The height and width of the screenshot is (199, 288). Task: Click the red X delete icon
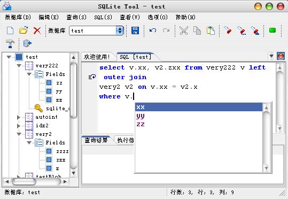(37, 30)
